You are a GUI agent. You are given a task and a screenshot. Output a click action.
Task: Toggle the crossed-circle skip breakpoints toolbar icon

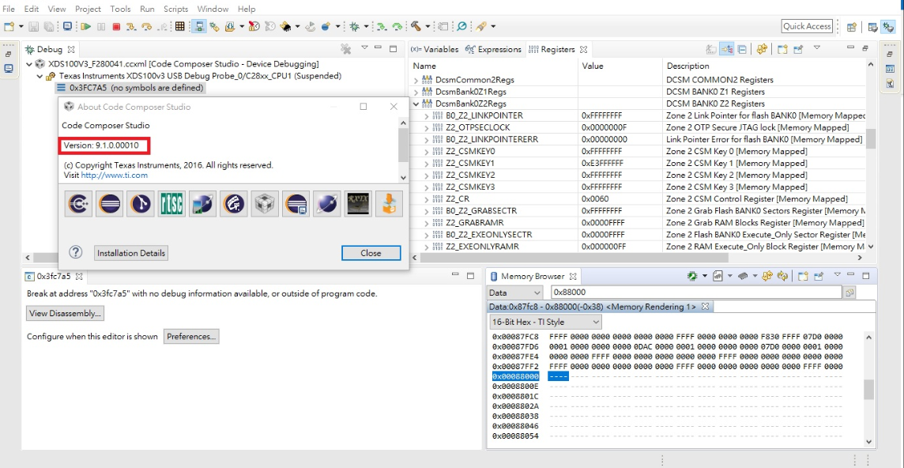[x=461, y=27]
